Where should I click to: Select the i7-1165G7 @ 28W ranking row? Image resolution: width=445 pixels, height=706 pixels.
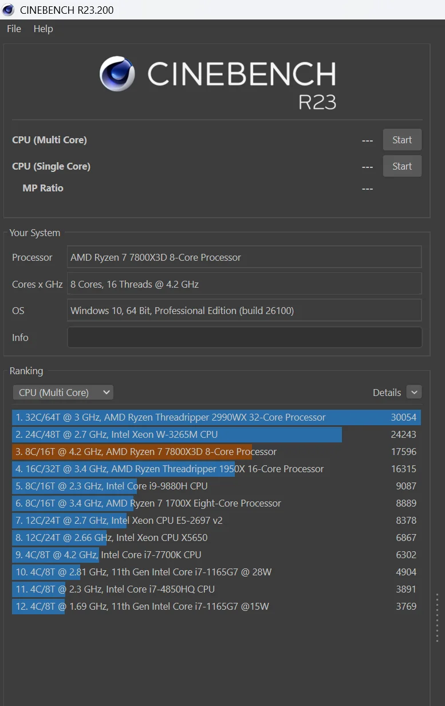click(x=216, y=572)
